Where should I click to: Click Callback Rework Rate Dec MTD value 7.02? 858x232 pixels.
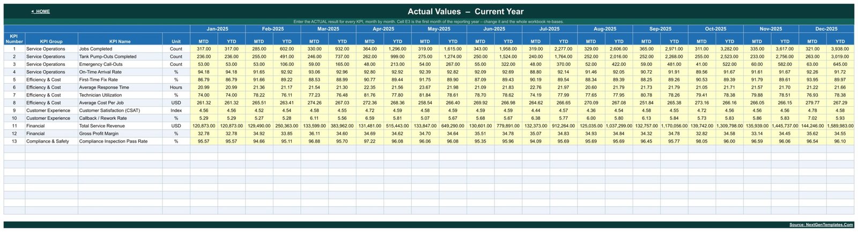click(x=812, y=118)
